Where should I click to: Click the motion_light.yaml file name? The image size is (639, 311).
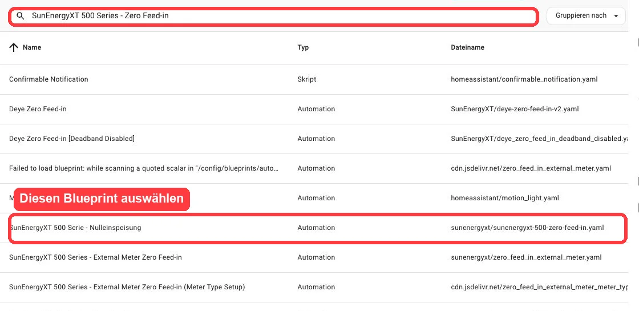(505, 198)
